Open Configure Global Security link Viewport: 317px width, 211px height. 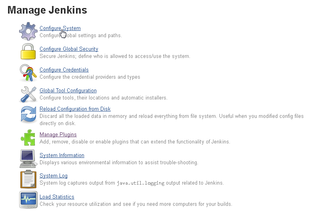click(x=69, y=49)
